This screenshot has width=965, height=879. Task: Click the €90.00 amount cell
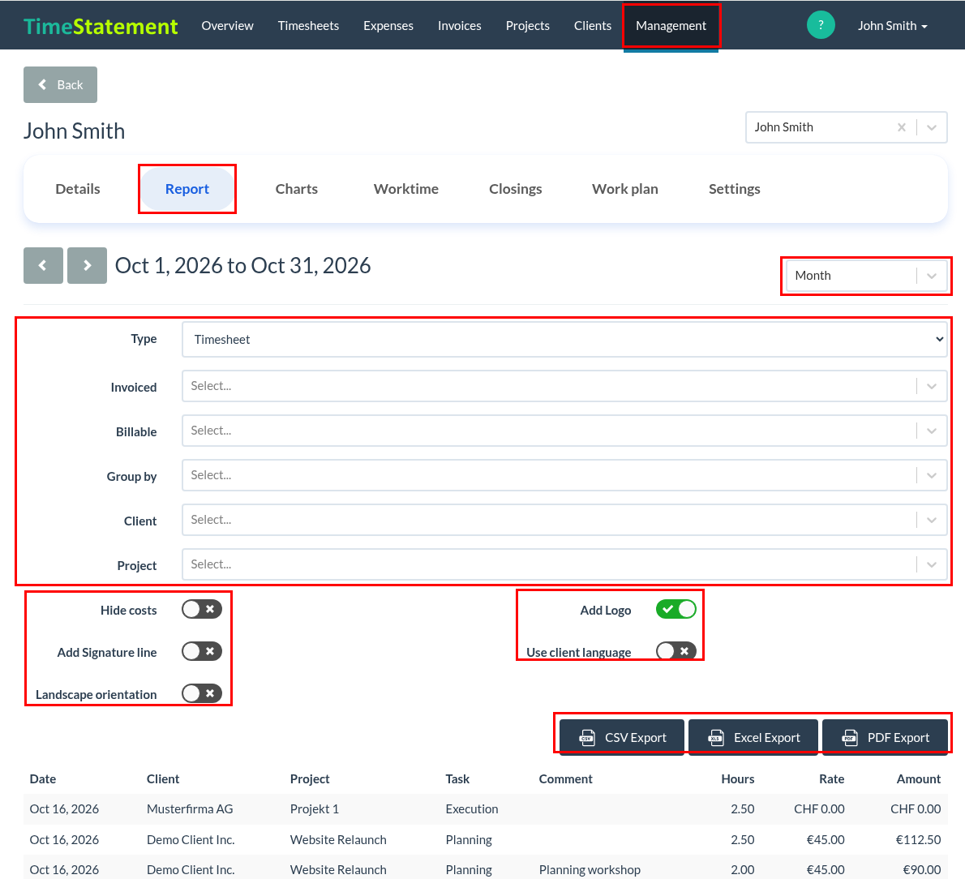point(921,870)
